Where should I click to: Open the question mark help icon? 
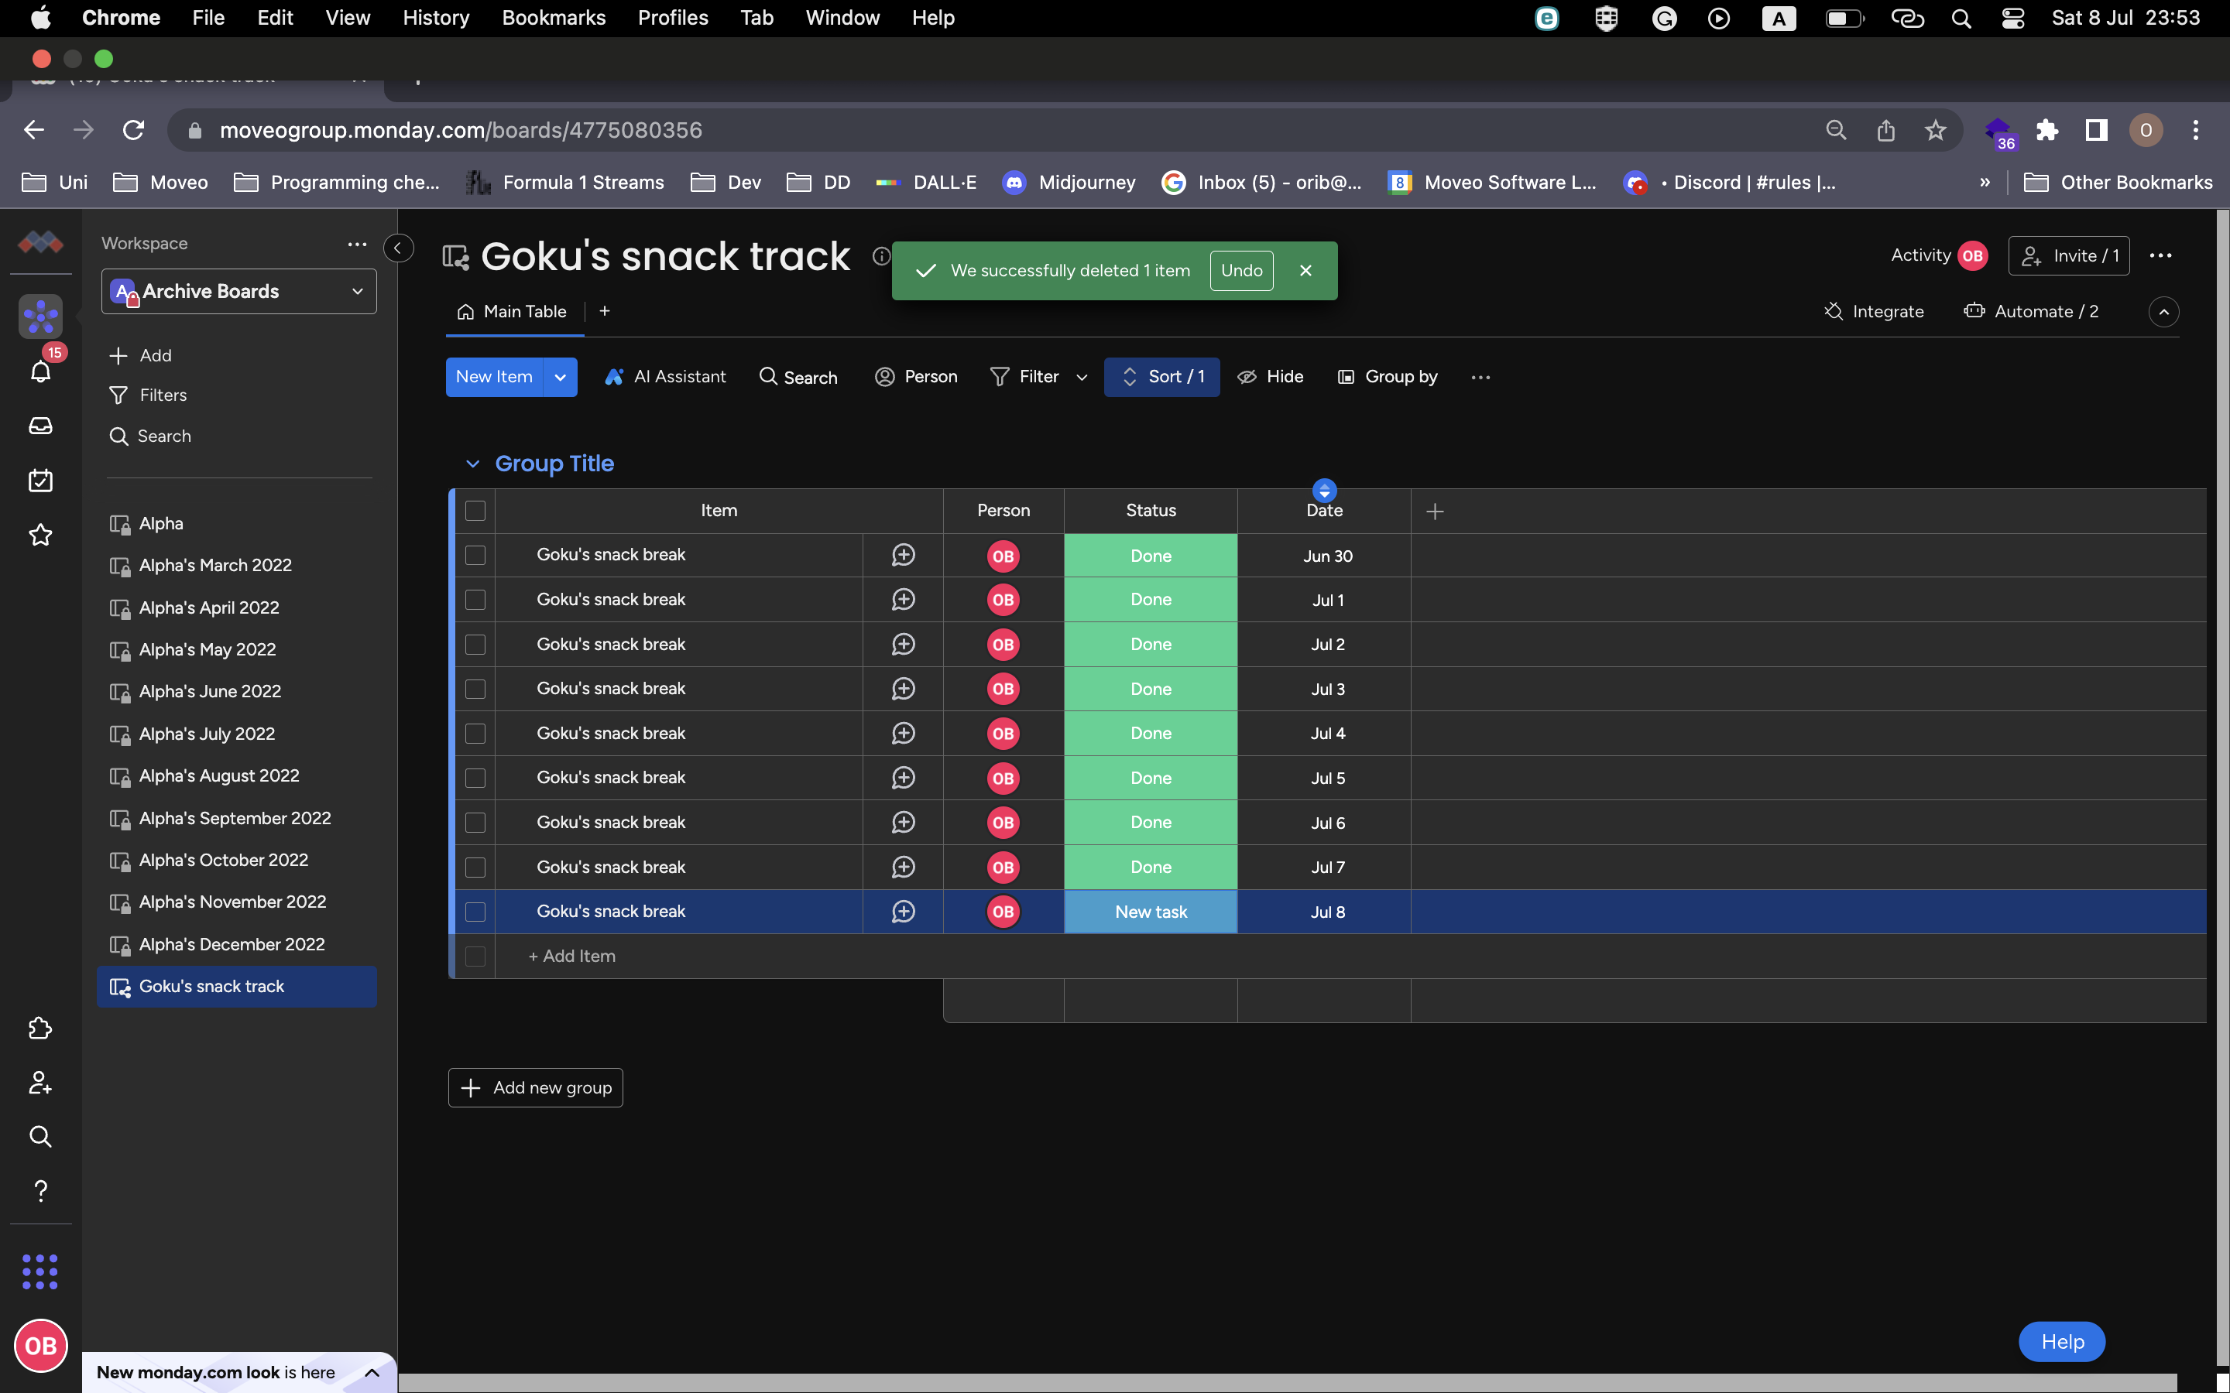click(40, 1190)
